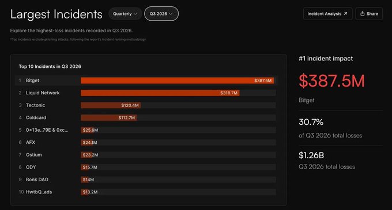The image size is (392, 210).
Task: Select the Liquid Network bar
Action: [160, 93]
